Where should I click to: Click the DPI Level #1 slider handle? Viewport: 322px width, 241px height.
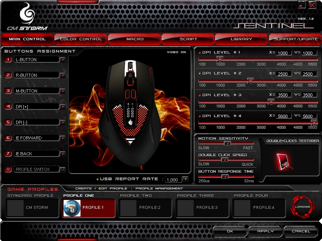pyautogui.click(x=220, y=59)
